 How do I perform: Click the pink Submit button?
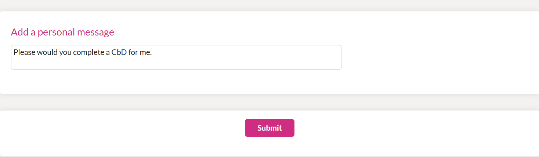269,128
